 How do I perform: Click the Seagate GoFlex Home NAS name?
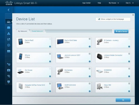tap(35, 85)
